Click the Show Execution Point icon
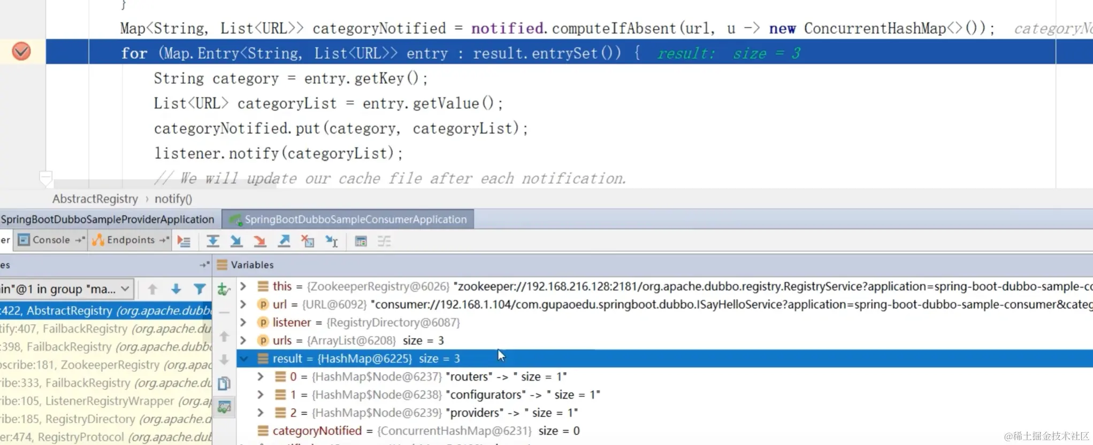 click(x=184, y=241)
